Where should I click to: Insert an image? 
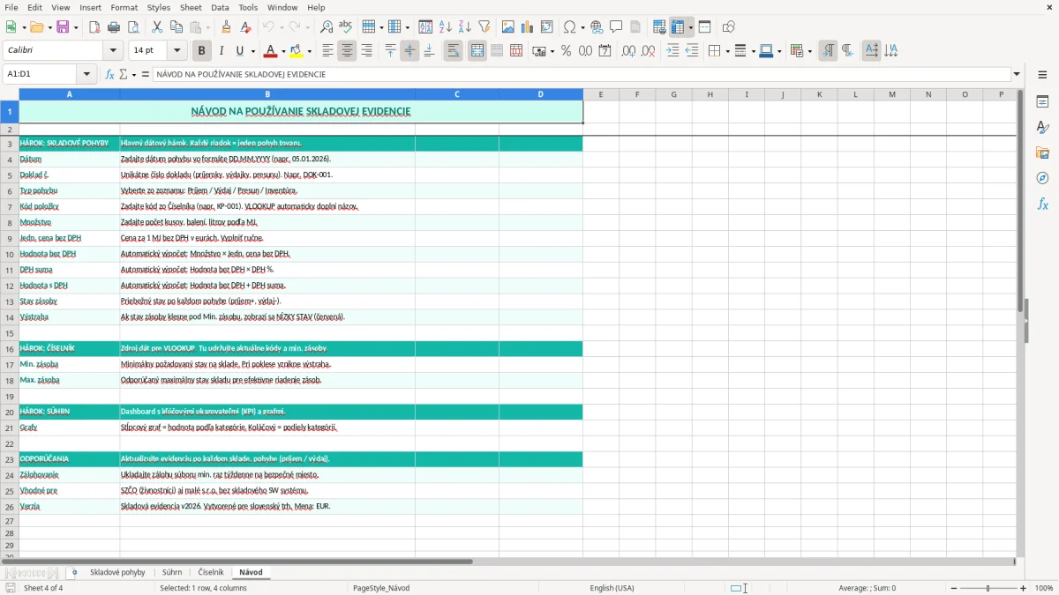click(508, 27)
